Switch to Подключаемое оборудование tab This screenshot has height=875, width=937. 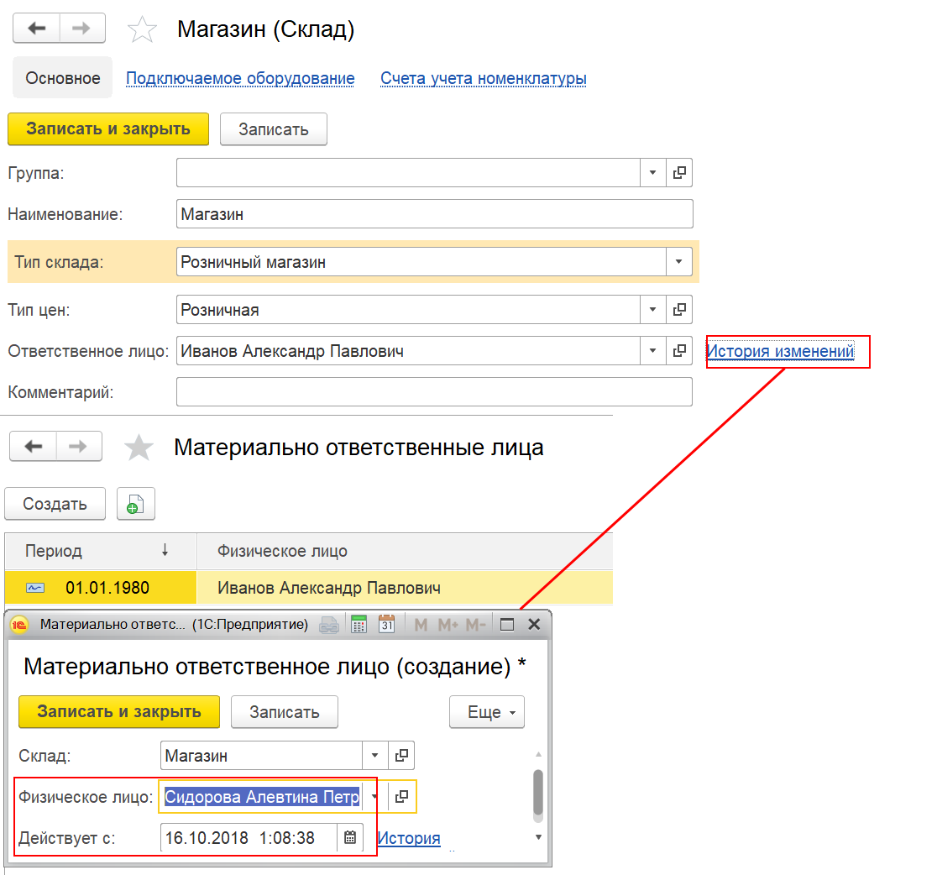coord(240,78)
